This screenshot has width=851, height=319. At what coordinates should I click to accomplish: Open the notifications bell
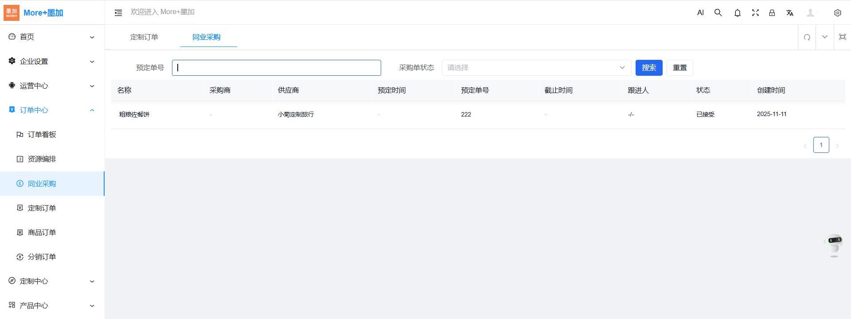point(737,13)
